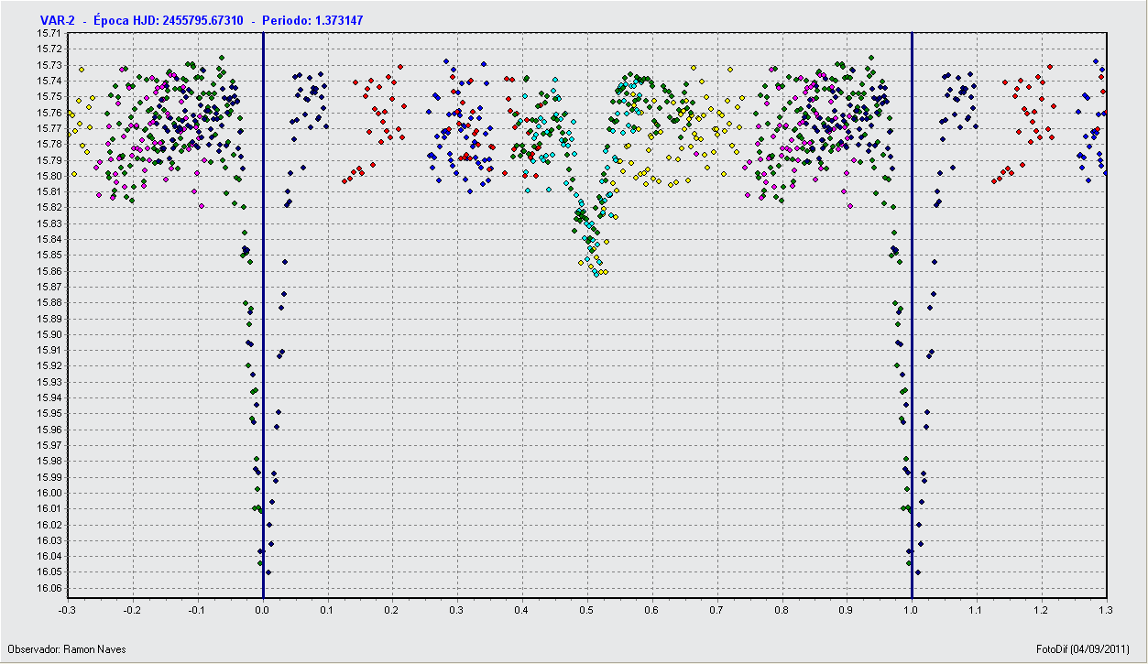The image size is (1148, 664).
Task: Click the 15.99 y-axis label
Action: pos(49,477)
